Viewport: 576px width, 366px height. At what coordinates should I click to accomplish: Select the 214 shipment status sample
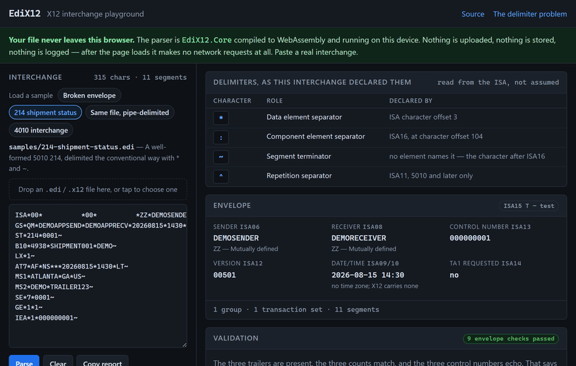point(45,112)
